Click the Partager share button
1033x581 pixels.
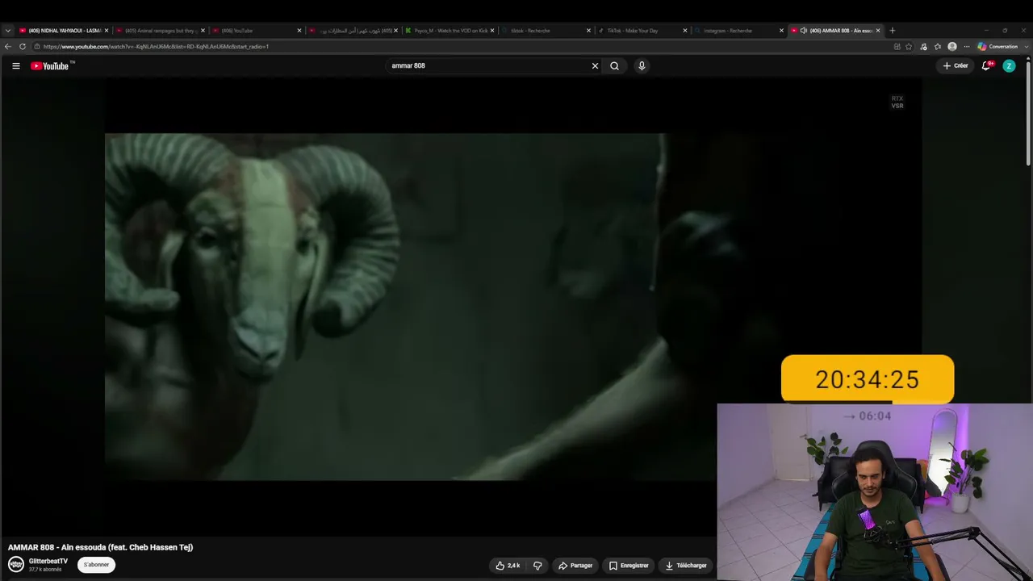point(575,566)
